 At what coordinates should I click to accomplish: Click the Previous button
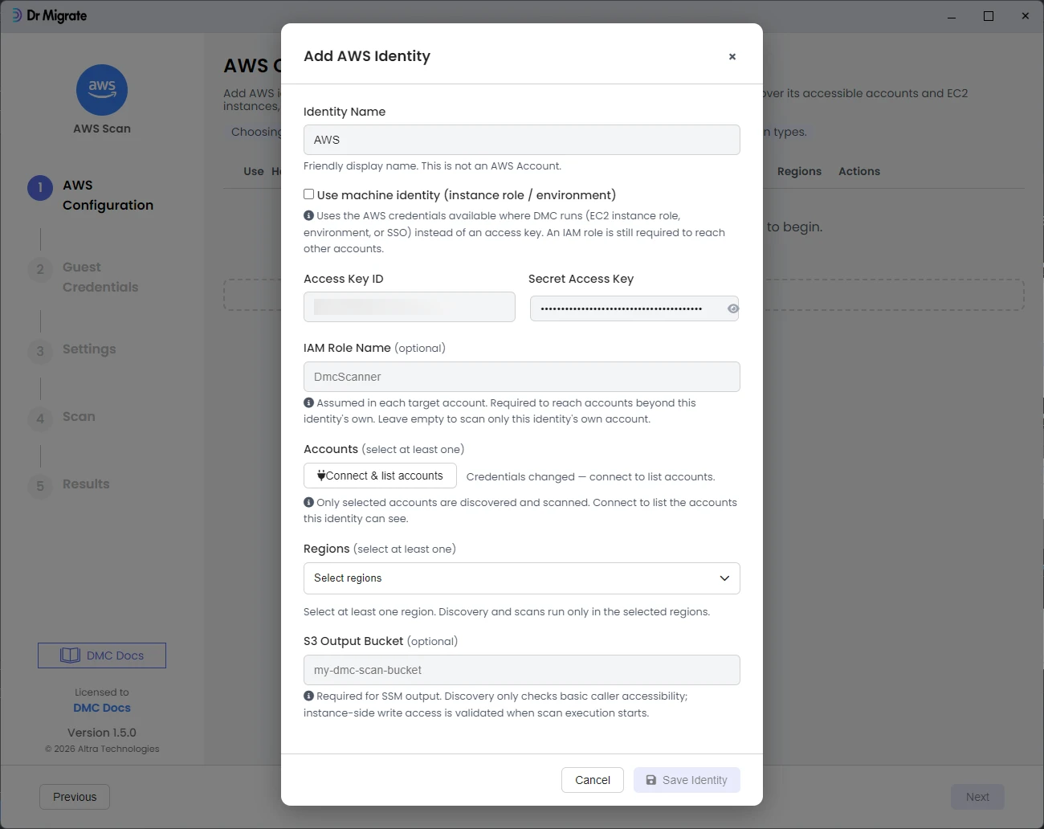click(75, 797)
